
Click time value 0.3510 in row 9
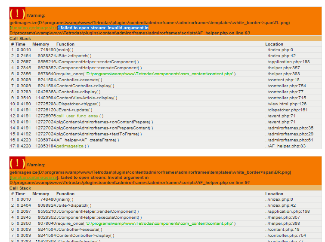point(24,98)
